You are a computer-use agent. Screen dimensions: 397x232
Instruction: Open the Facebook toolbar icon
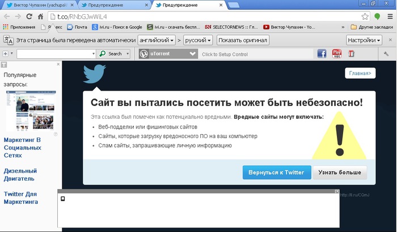point(322,54)
